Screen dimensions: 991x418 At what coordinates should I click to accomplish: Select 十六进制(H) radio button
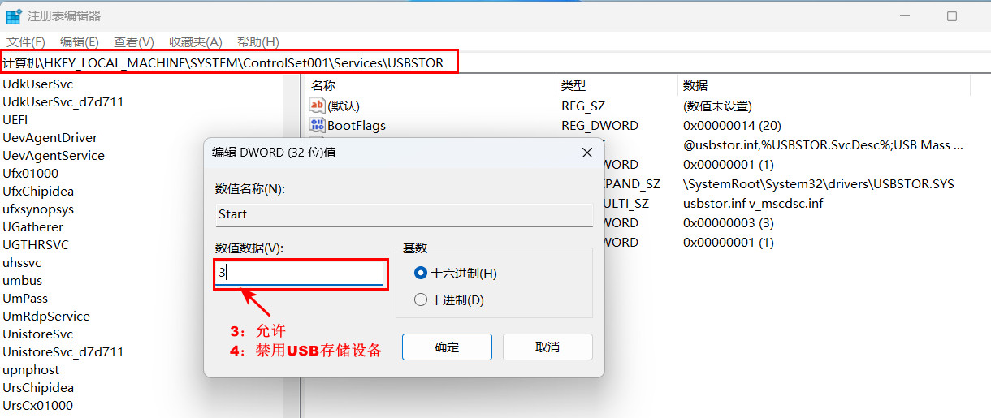421,274
